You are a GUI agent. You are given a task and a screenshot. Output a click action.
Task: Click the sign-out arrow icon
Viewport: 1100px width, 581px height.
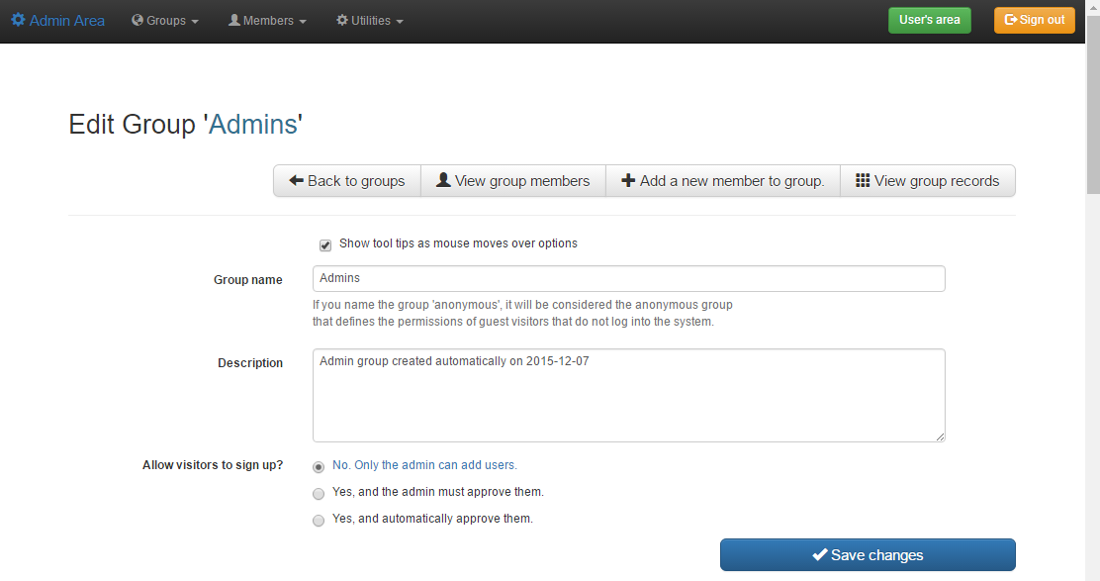(x=1011, y=20)
